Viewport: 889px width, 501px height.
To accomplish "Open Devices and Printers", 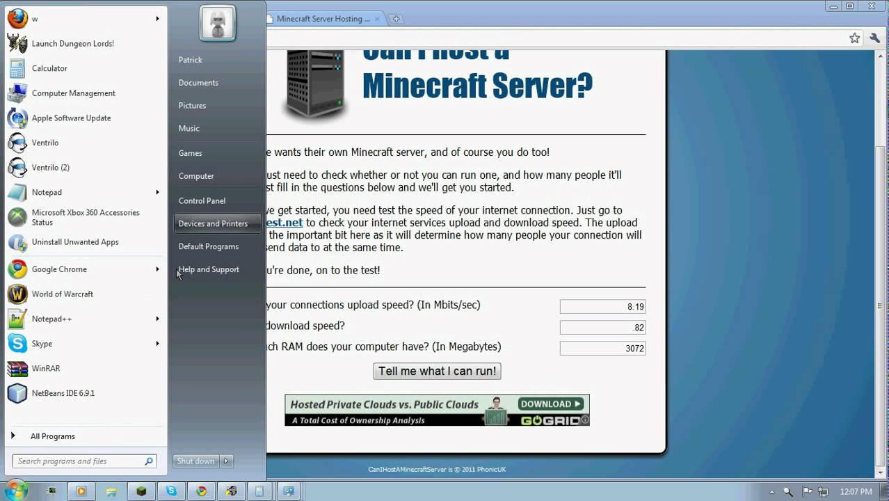I will [x=217, y=223].
